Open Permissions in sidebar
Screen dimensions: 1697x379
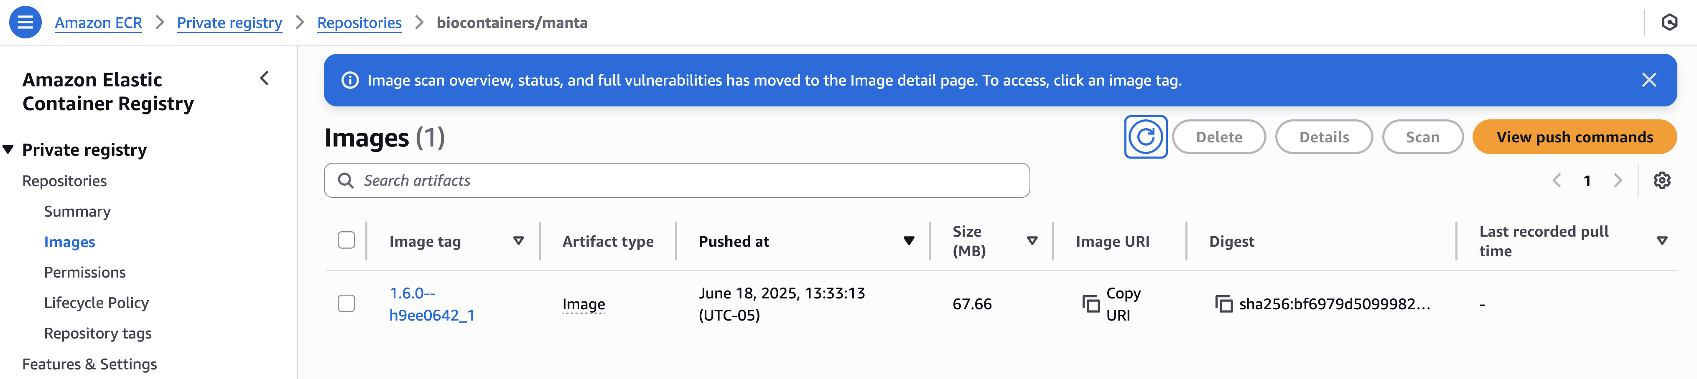84,273
